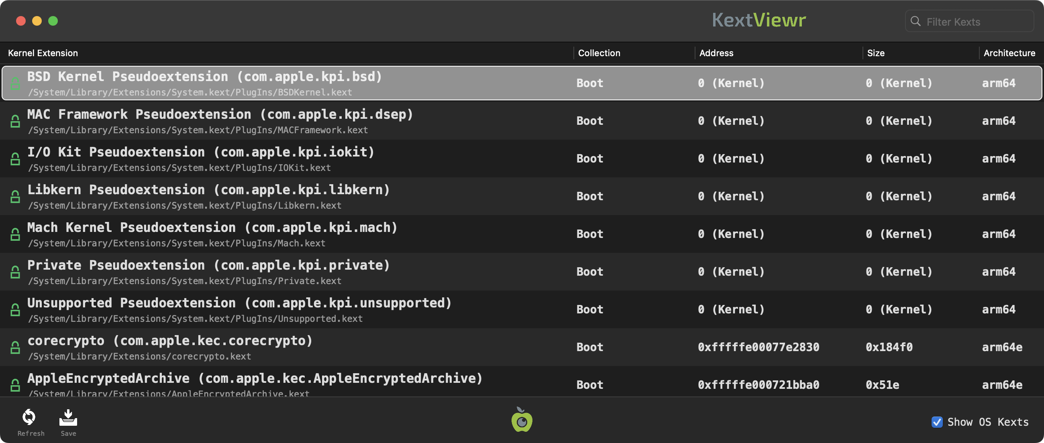
Task: Sort by the Collection column header
Action: 599,53
